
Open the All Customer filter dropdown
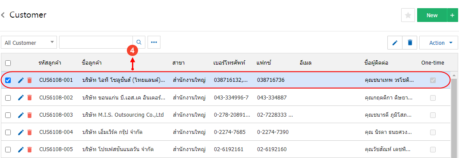tap(29, 42)
